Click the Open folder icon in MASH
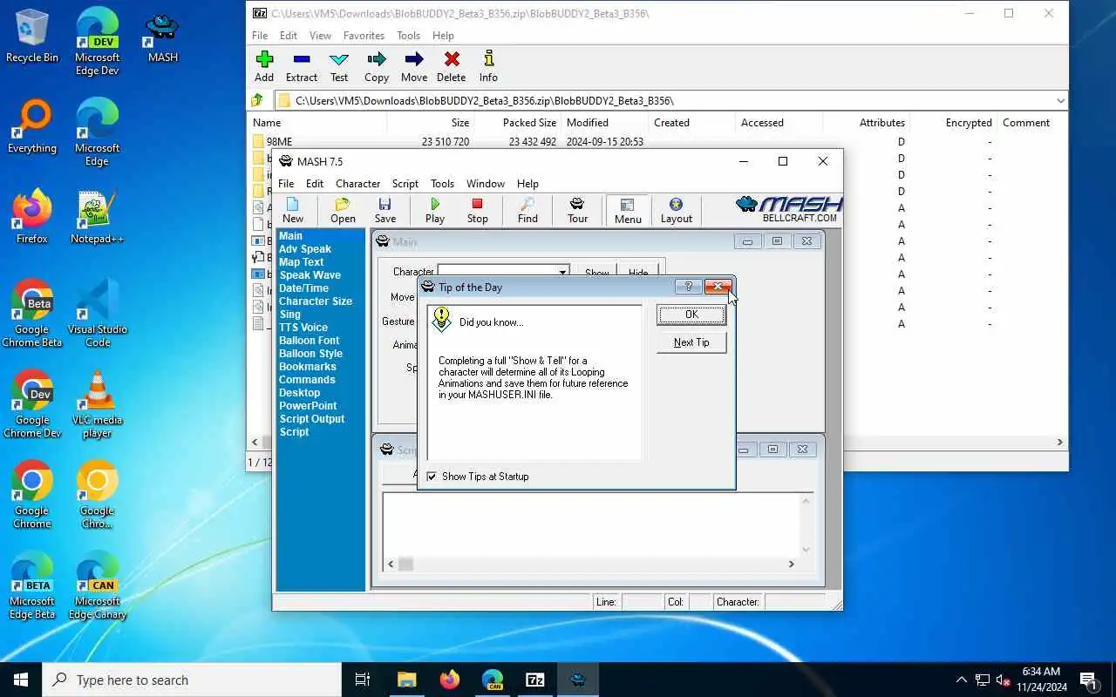Image resolution: width=1116 pixels, height=697 pixels. coord(343,210)
